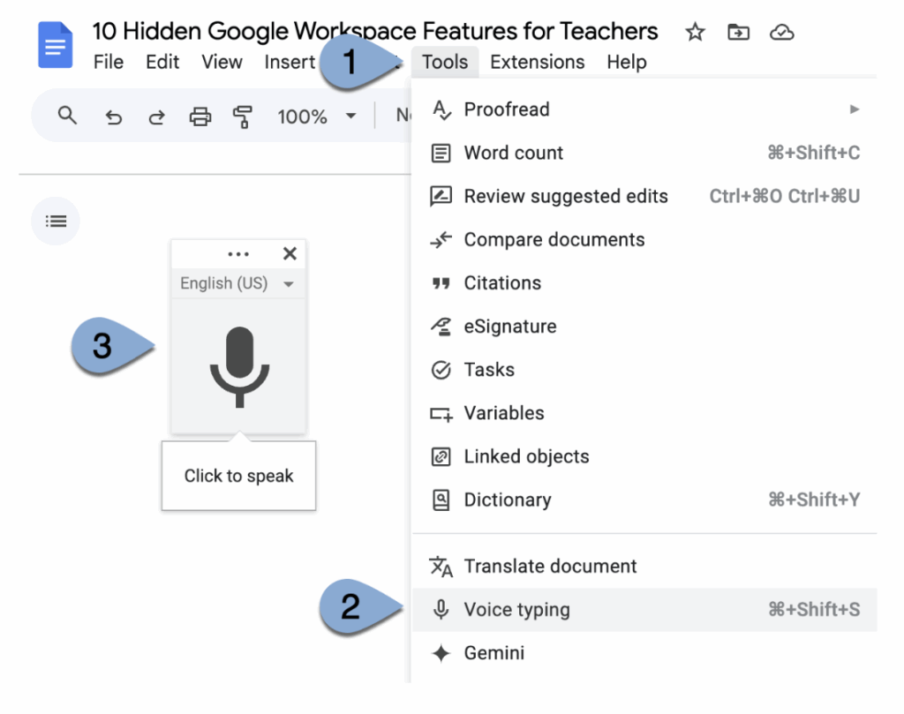Screen dimensions: 904x714
Task: Select the Paint format tool
Action: [242, 116]
